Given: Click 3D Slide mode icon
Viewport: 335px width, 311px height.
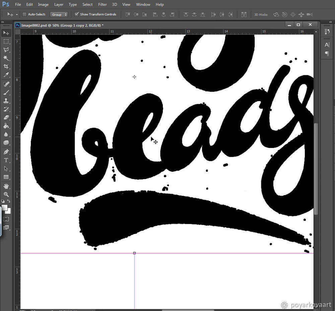Looking at the screenshot, I should coord(301,14).
